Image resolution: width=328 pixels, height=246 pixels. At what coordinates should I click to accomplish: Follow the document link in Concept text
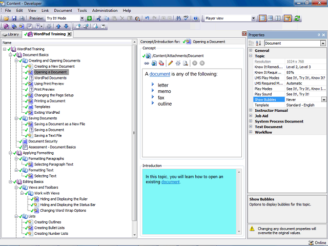click(x=160, y=74)
